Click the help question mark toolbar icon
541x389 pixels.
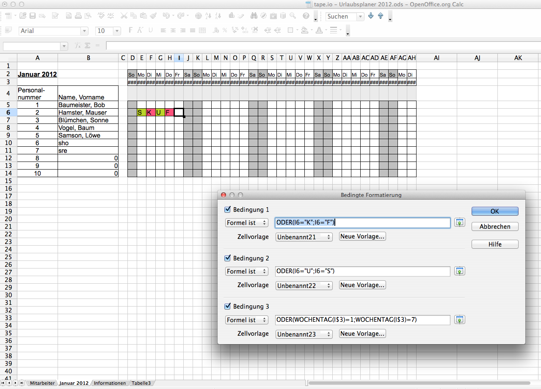(x=306, y=16)
